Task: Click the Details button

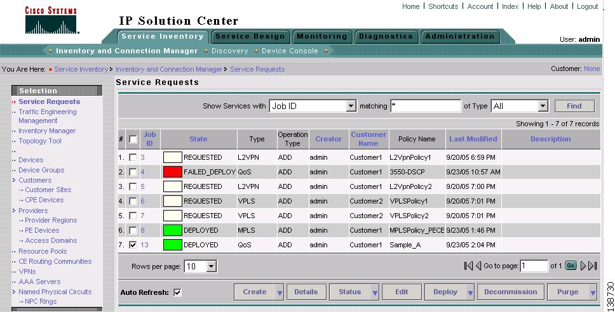Action: pos(306,292)
